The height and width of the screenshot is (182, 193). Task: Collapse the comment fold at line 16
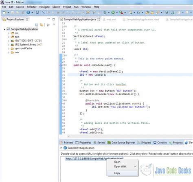point(66,26)
